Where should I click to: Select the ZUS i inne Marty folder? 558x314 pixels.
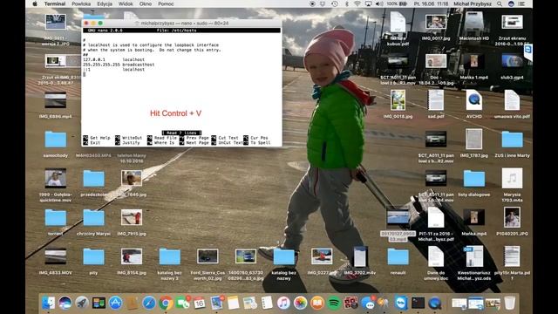(512, 140)
